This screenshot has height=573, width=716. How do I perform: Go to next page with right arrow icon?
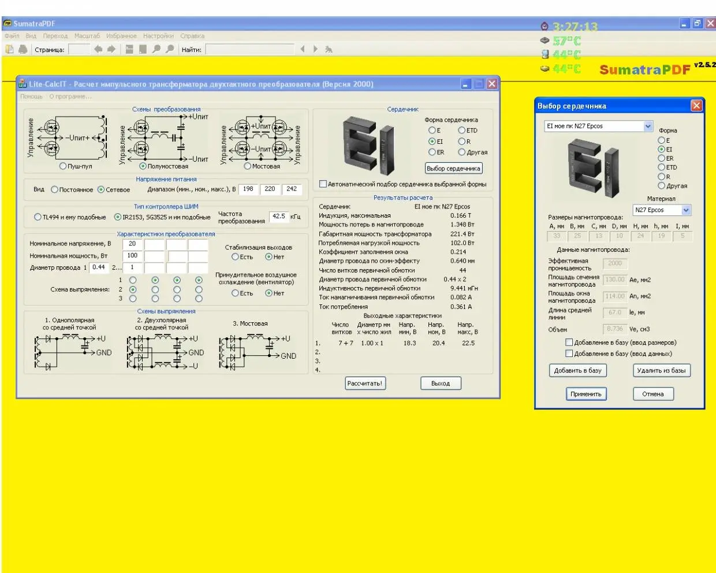tap(111, 50)
